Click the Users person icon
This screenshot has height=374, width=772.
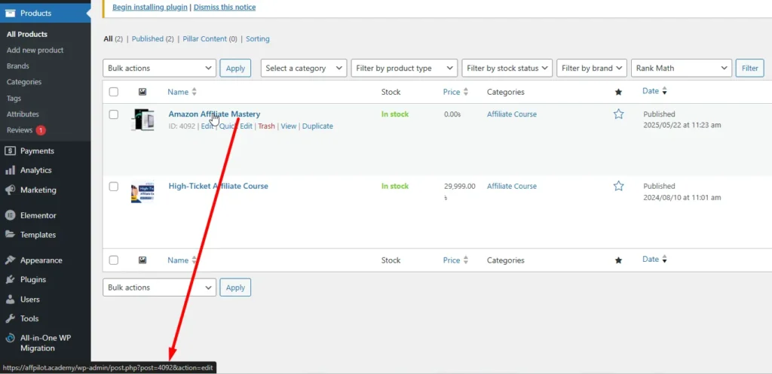click(10, 299)
